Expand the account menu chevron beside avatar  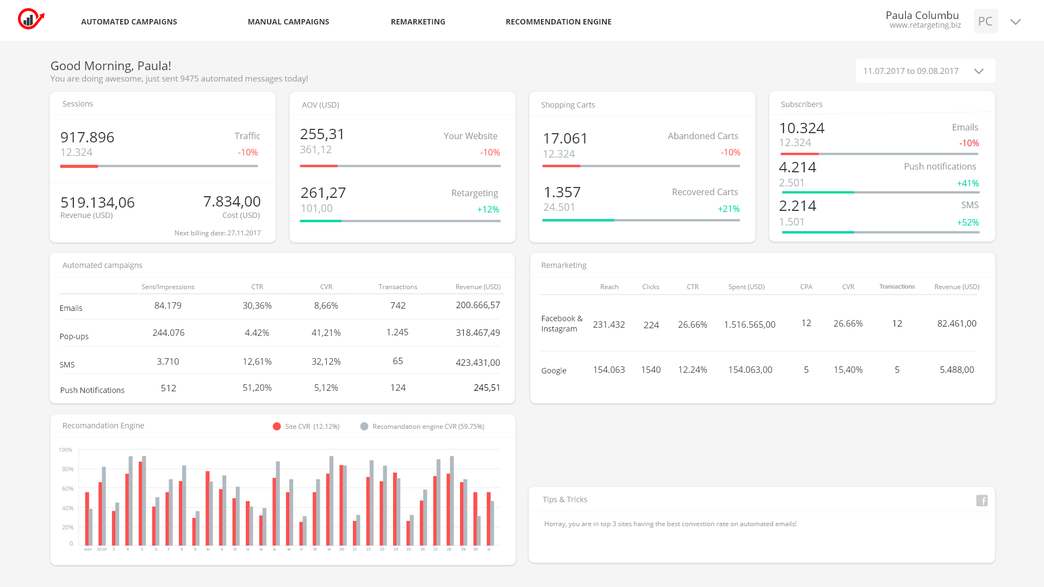(1016, 22)
